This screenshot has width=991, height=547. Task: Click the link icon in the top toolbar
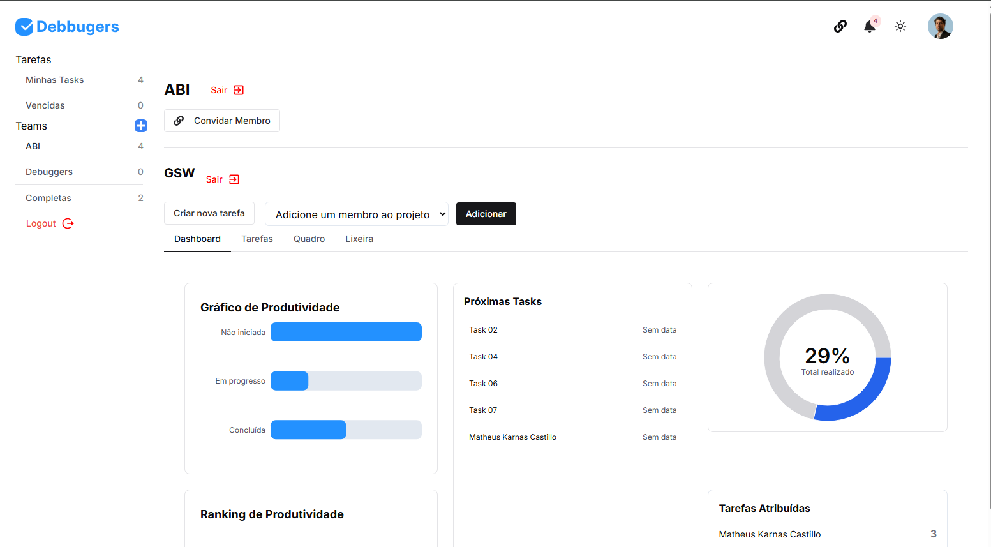(840, 26)
